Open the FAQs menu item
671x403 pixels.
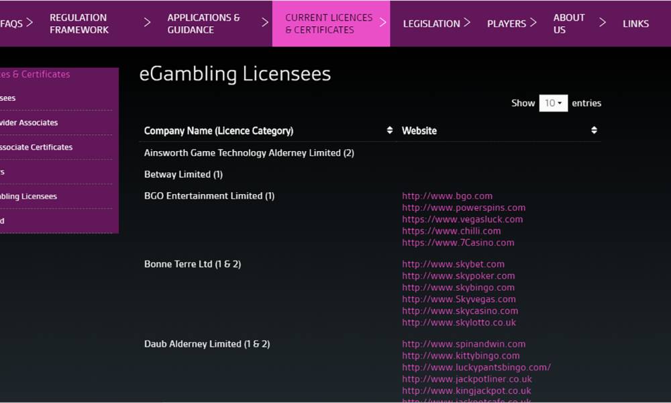12,24
